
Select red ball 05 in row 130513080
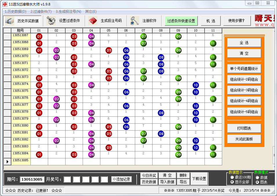coord(109,127)
